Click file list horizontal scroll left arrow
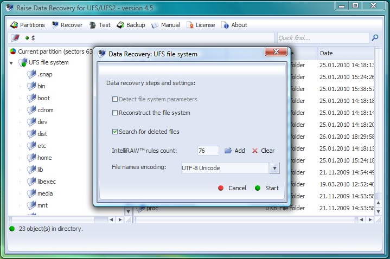This screenshot has height=259, width=390. [x=361, y=219]
